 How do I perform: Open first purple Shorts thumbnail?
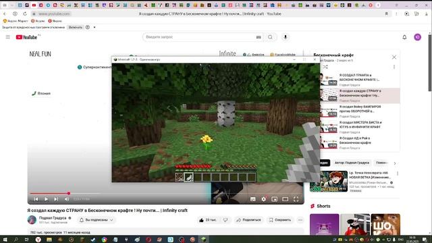coord(324,225)
